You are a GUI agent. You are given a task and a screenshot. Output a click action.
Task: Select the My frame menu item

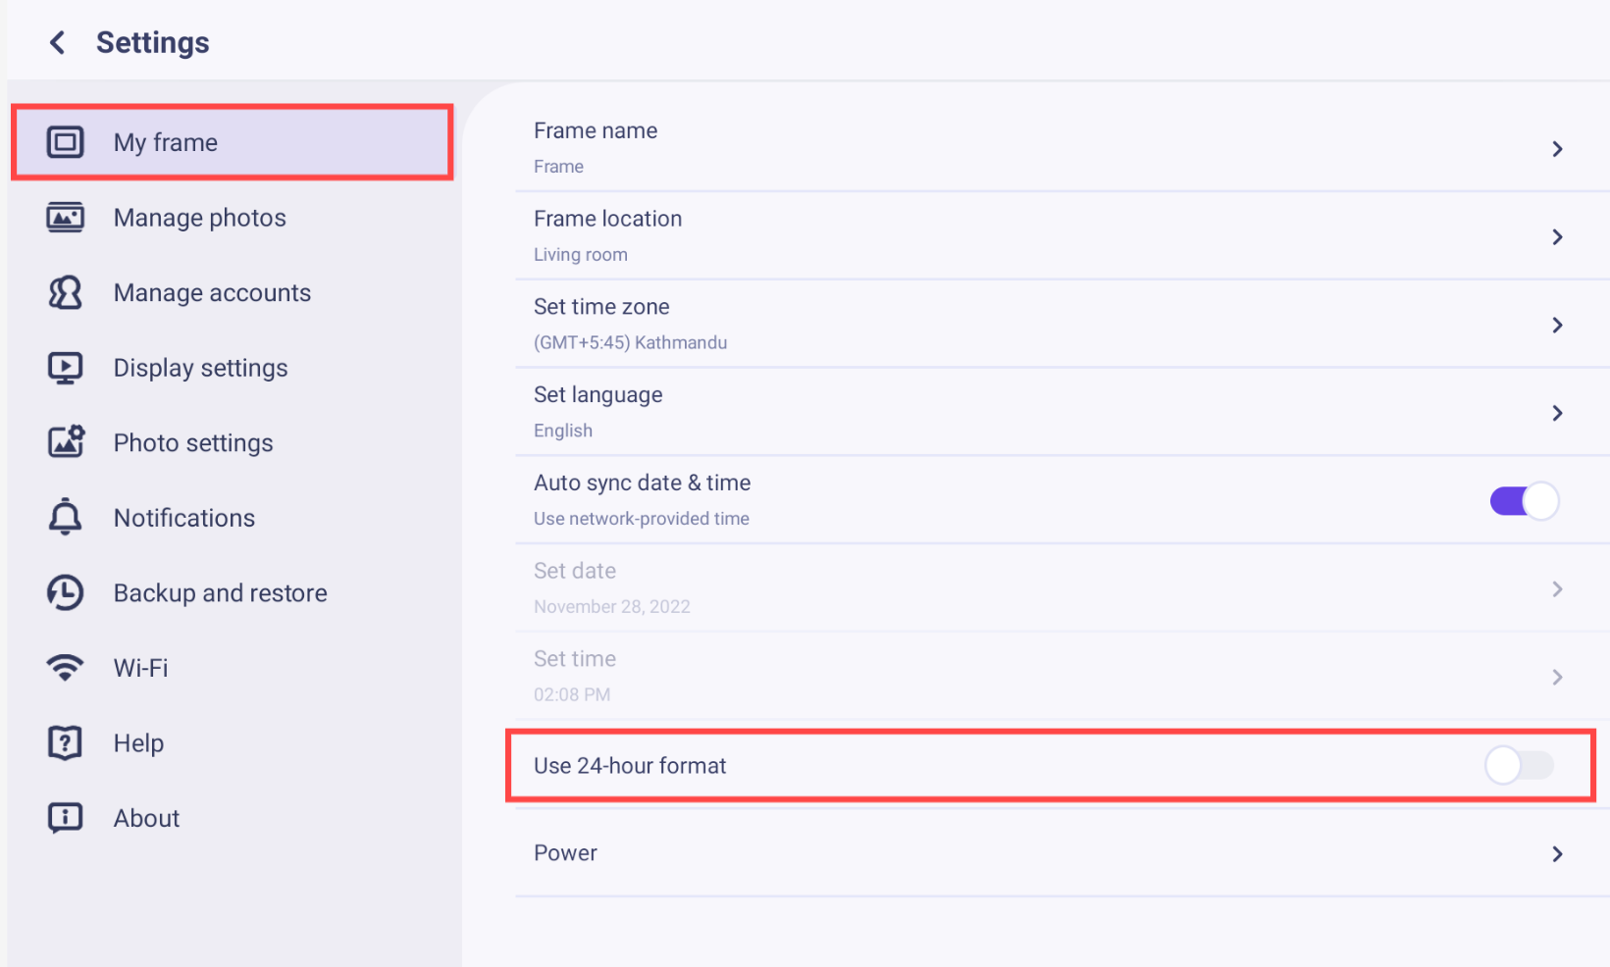[233, 142]
